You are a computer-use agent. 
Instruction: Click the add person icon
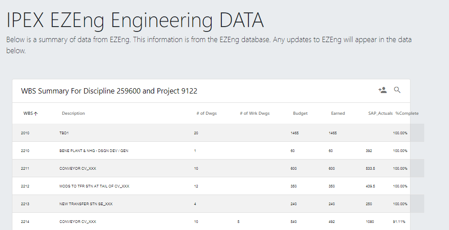pos(383,90)
